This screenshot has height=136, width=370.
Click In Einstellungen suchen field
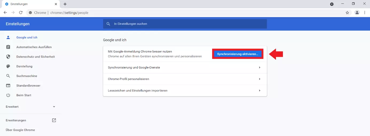click(185, 24)
